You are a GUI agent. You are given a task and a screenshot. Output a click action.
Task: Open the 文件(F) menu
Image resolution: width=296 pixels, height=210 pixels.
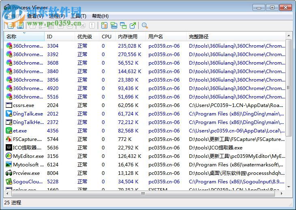tap(14, 16)
